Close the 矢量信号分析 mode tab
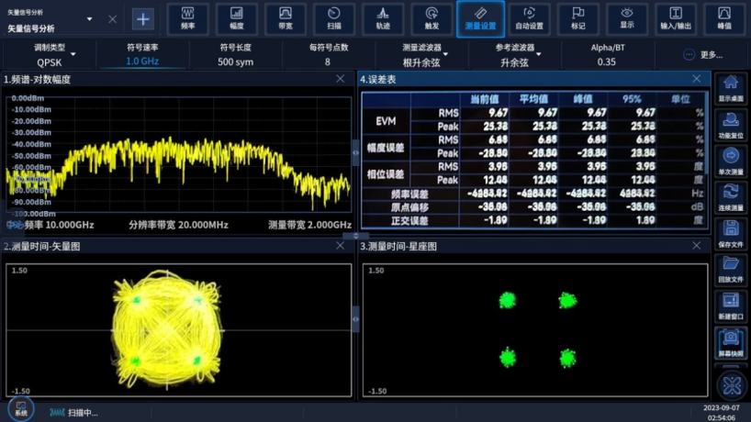The width and height of the screenshot is (751, 422). click(112, 19)
